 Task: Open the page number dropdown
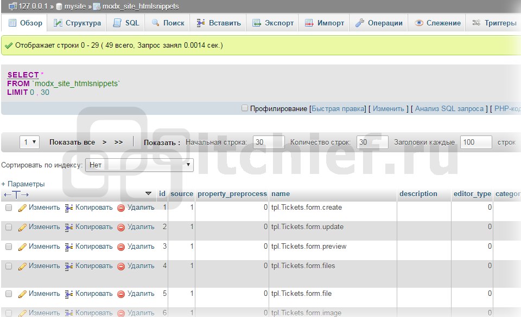(29, 143)
